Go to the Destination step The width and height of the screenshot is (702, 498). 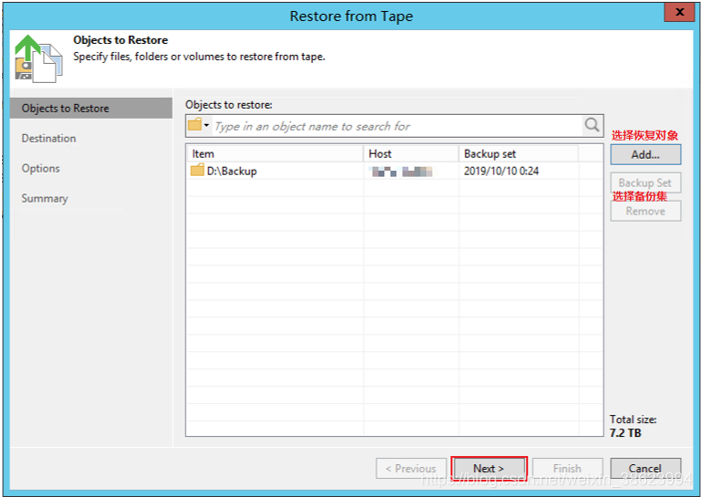49,139
